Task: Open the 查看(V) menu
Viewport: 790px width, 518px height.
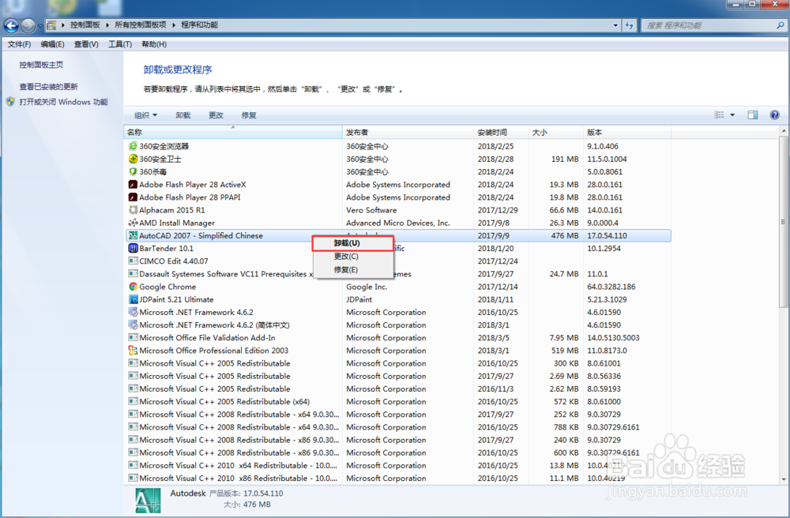Action: pyautogui.click(x=86, y=44)
